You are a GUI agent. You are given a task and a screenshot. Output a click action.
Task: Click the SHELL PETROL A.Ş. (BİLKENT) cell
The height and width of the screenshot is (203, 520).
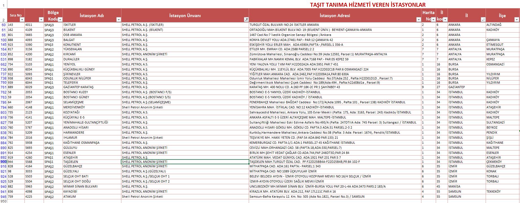[185, 30]
